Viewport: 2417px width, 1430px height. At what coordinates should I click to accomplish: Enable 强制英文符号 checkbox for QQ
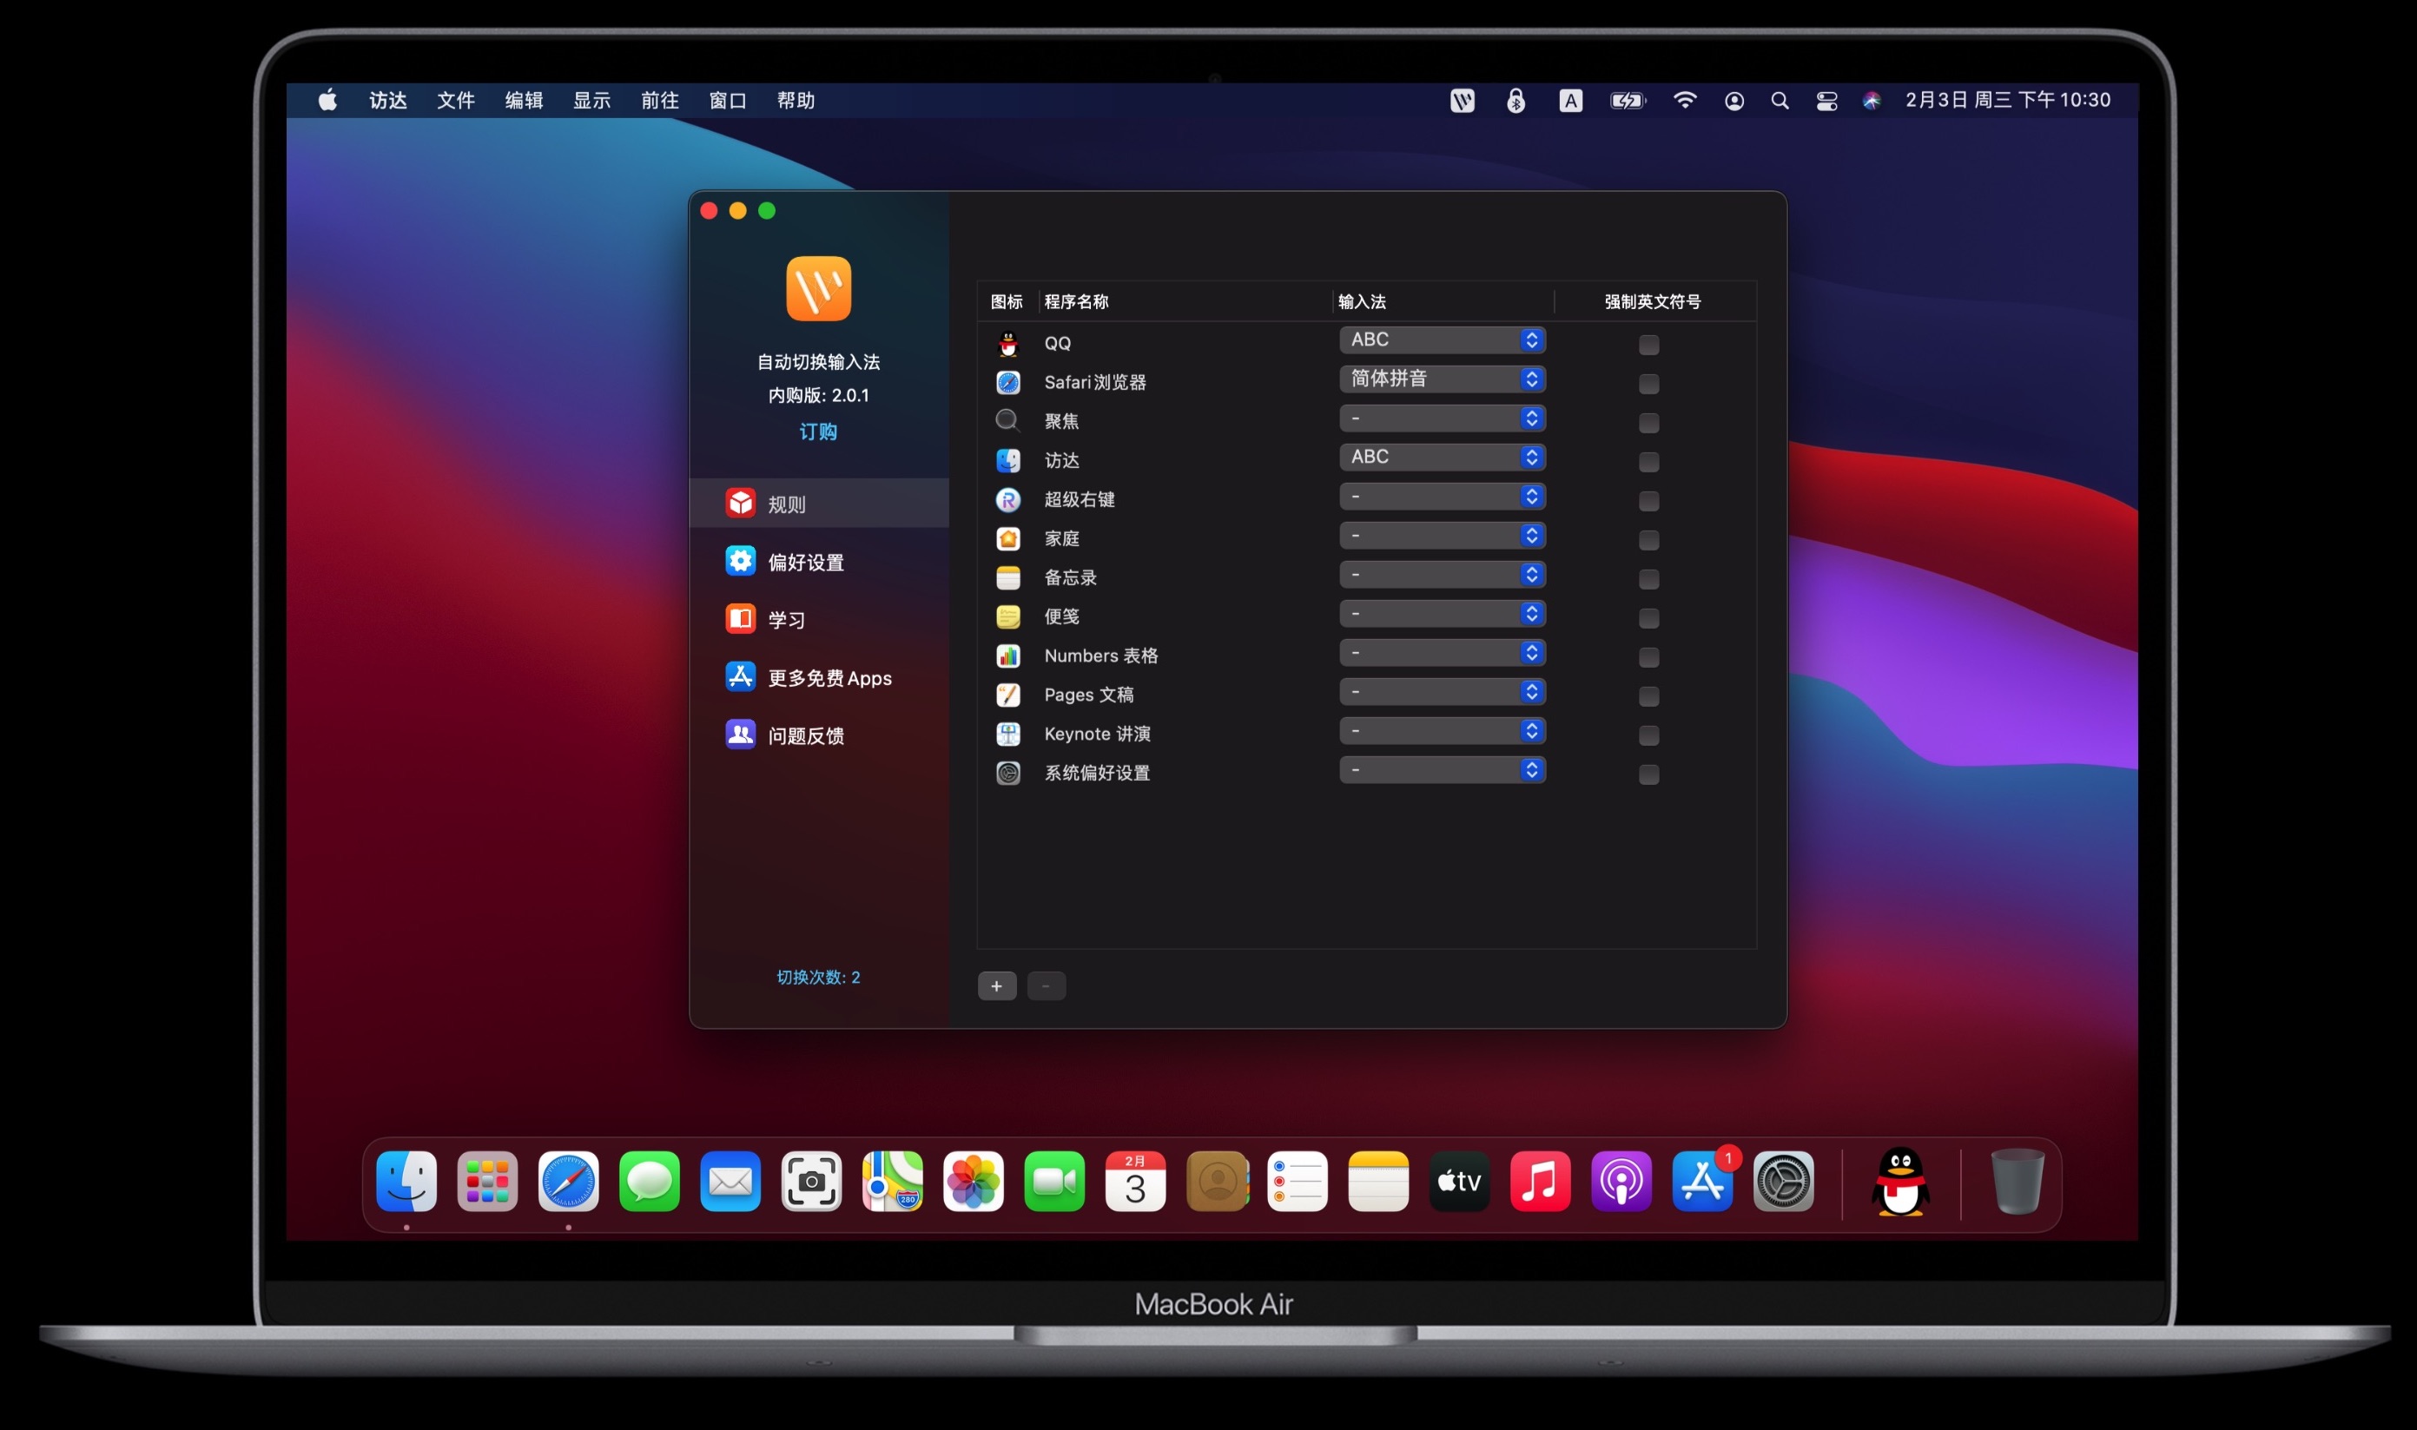tap(1648, 344)
